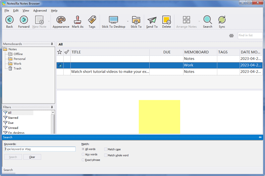Open the Arrange Notes dropdown arrow
265x176 pixels.
pos(199,21)
